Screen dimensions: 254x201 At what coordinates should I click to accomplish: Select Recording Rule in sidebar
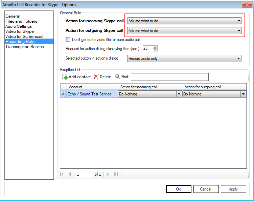(29, 42)
